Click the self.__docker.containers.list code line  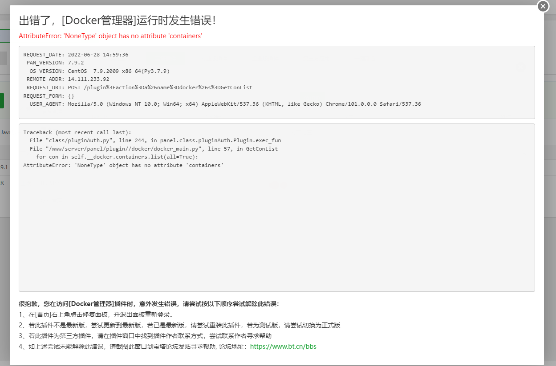[x=117, y=157]
